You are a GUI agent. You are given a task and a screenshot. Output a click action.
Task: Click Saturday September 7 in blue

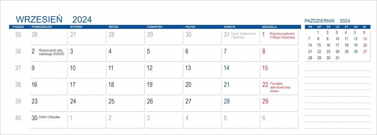(241, 54)
